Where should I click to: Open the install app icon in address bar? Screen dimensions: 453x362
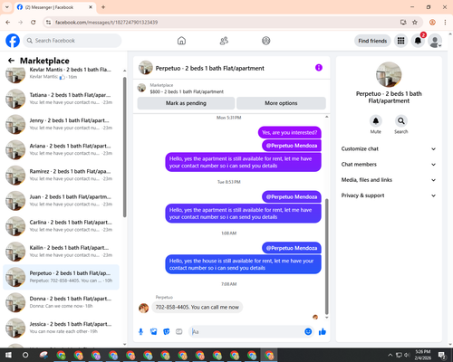click(x=403, y=23)
